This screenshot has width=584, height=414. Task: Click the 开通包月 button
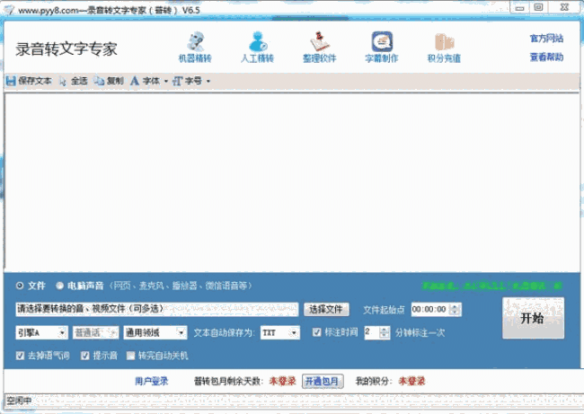[323, 382]
